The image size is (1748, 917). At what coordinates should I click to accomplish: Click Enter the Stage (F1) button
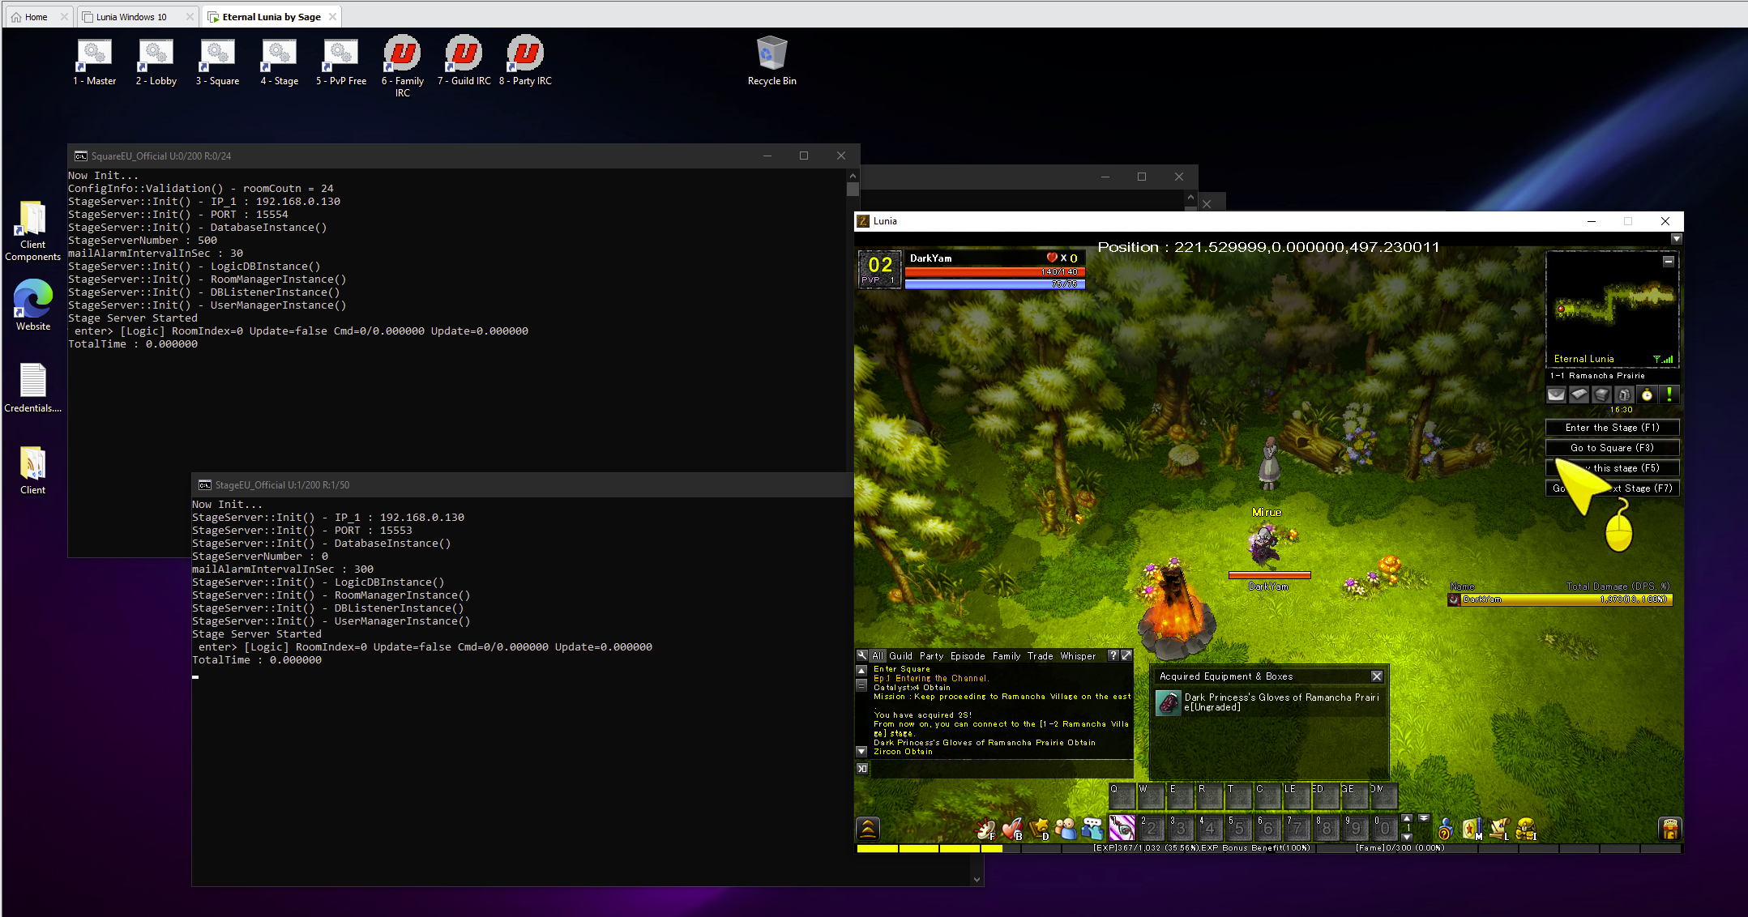point(1612,427)
